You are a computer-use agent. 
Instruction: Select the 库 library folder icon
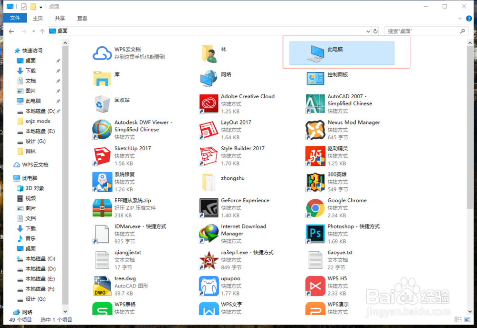pyautogui.click(x=102, y=79)
